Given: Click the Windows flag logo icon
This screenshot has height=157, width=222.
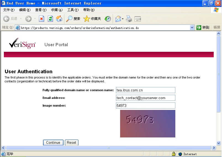Looking at the screenshot, I should [x=216, y=10].
